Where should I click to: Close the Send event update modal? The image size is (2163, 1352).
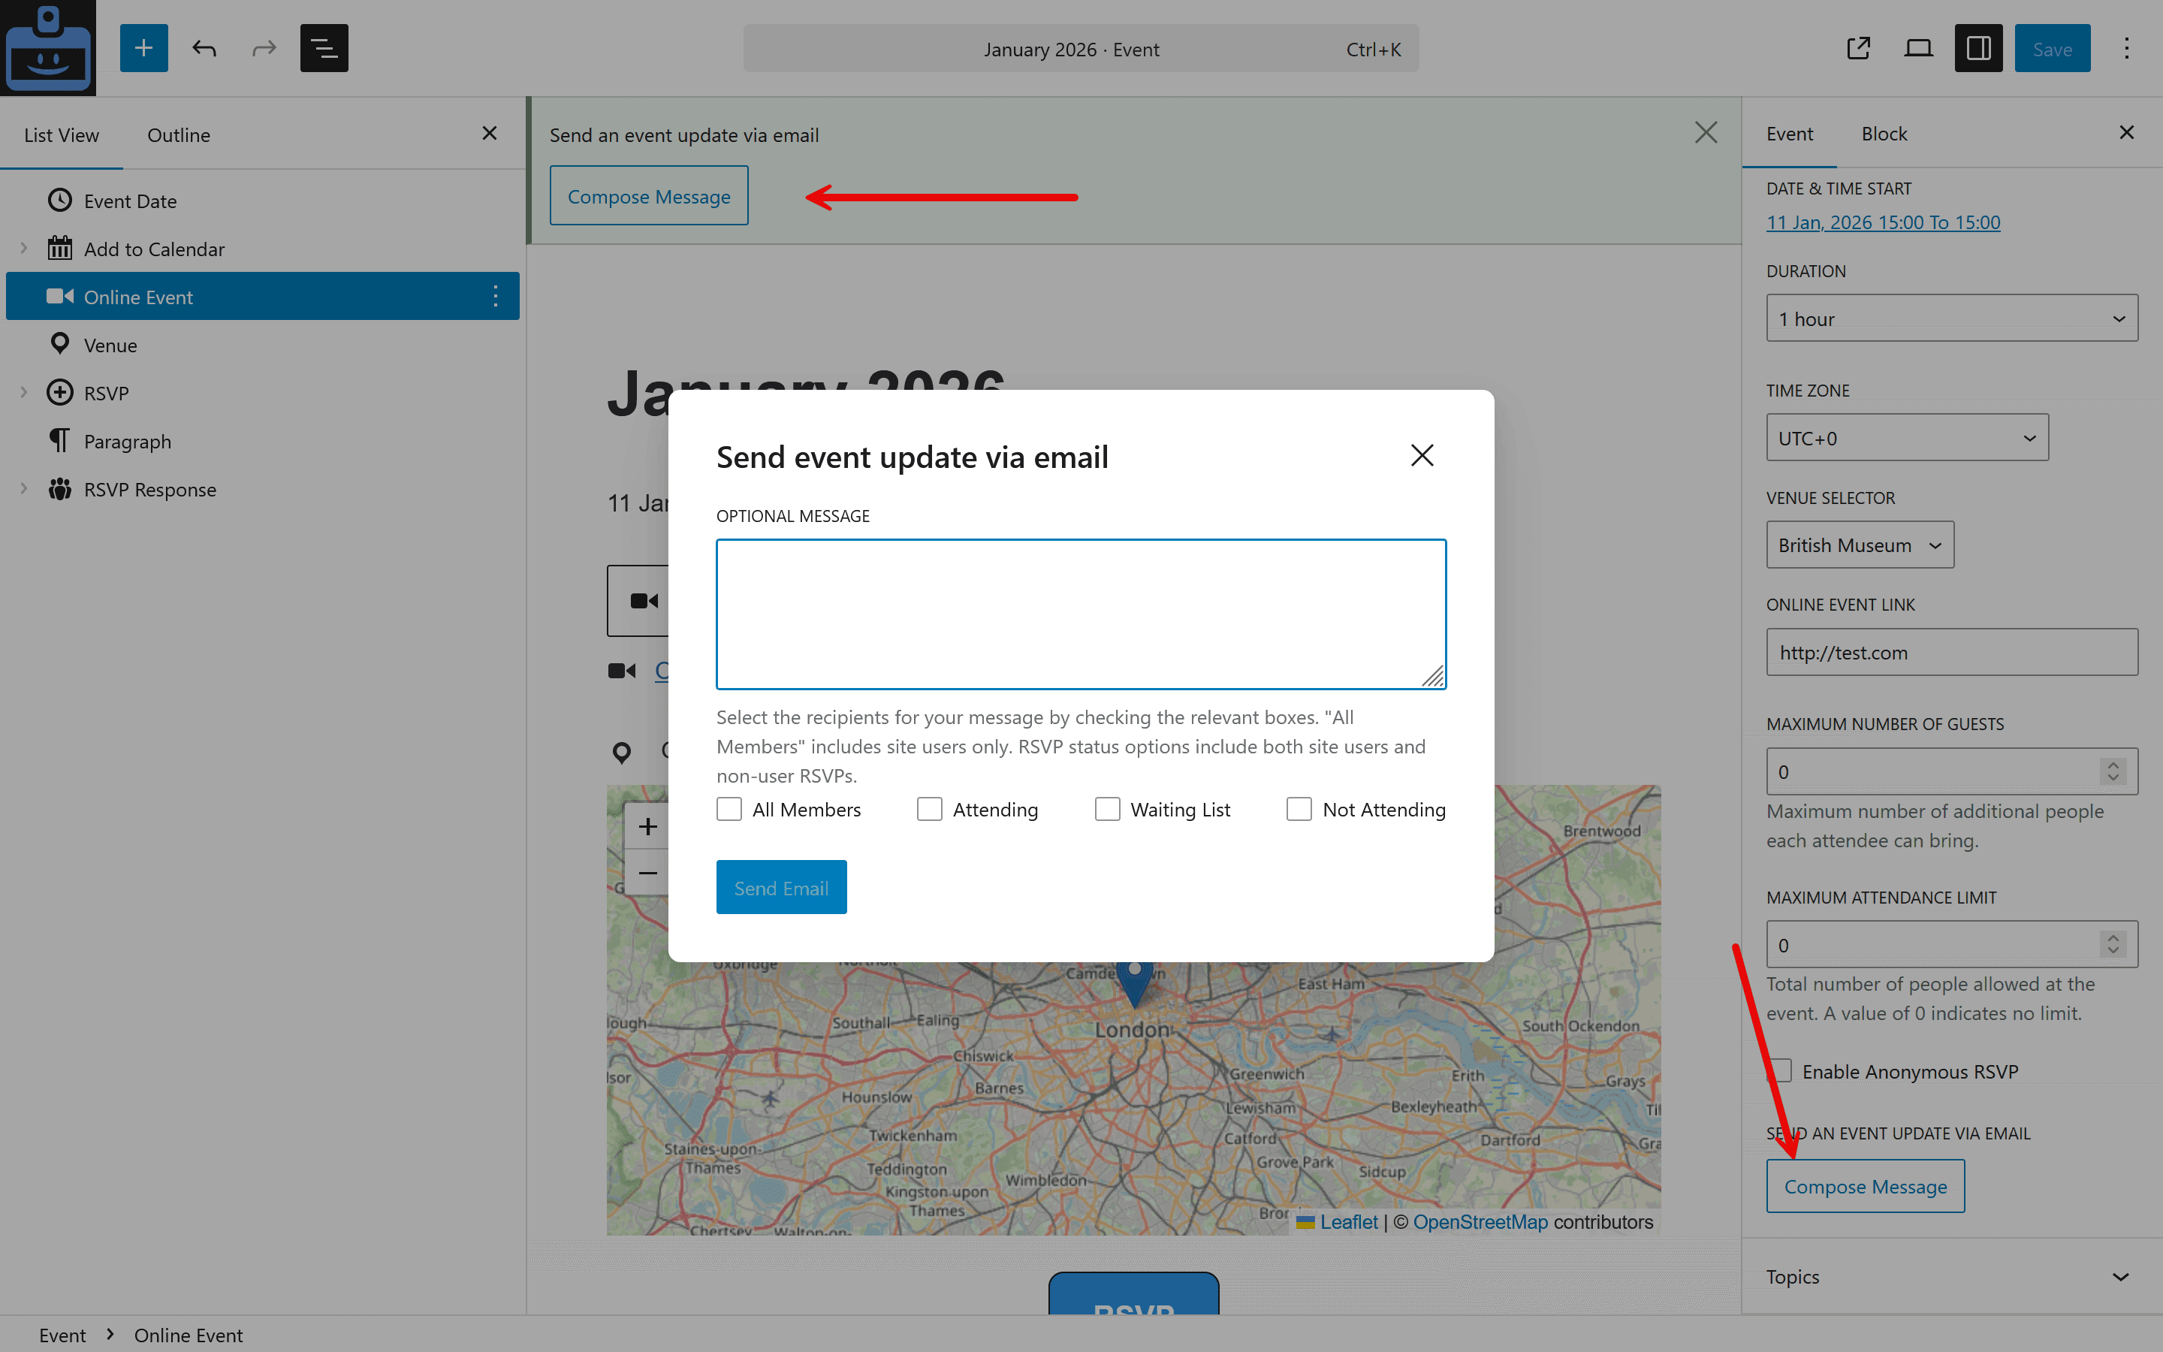pos(1421,456)
